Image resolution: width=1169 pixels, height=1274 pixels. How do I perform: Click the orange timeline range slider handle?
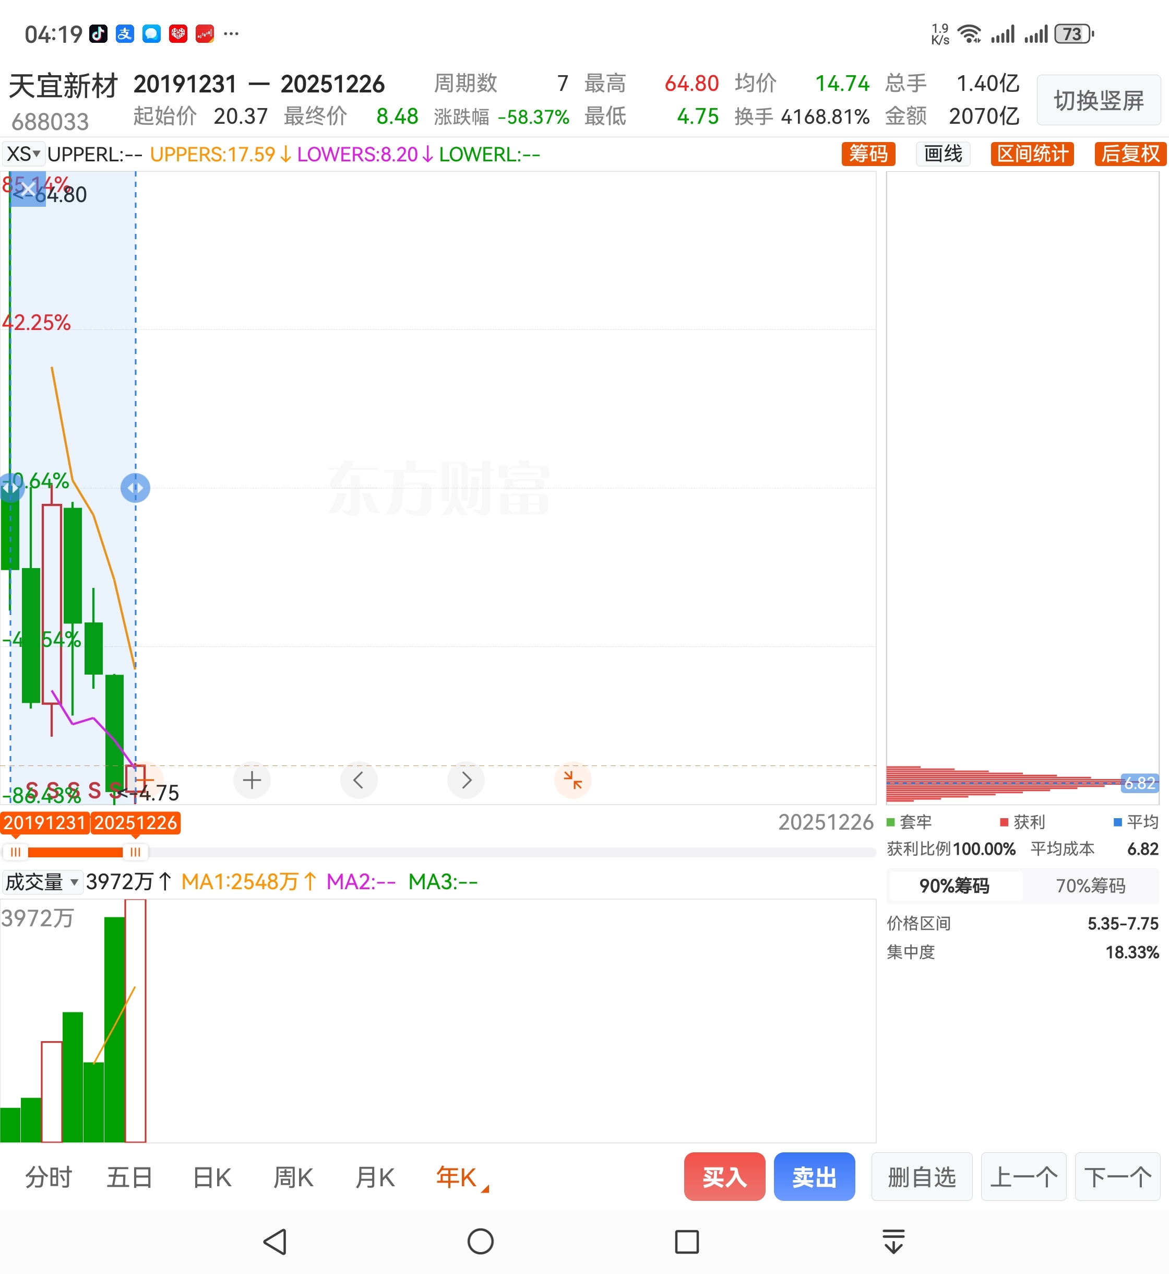tap(135, 852)
